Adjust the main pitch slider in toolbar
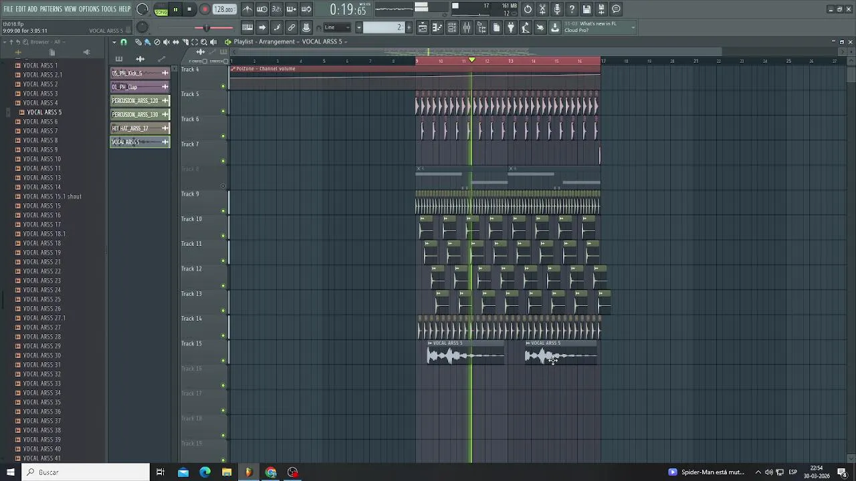Screen dimensions: 856x481 coord(207,27)
